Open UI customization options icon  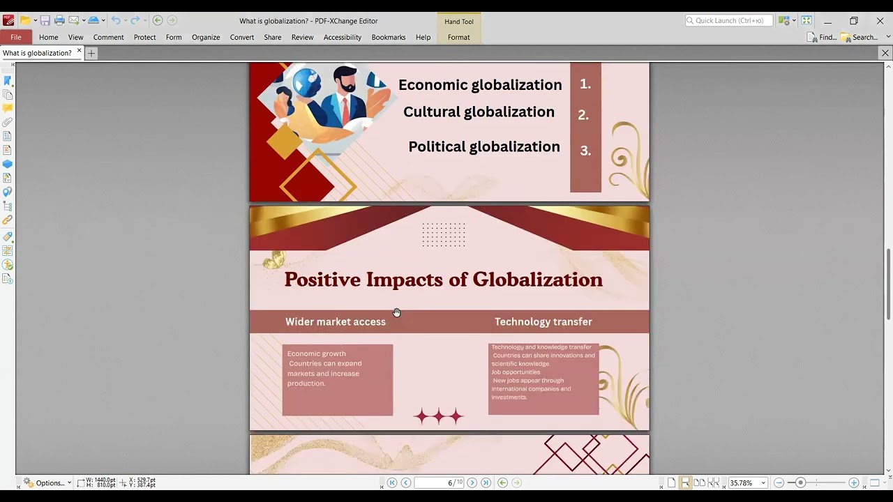click(x=784, y=21)
